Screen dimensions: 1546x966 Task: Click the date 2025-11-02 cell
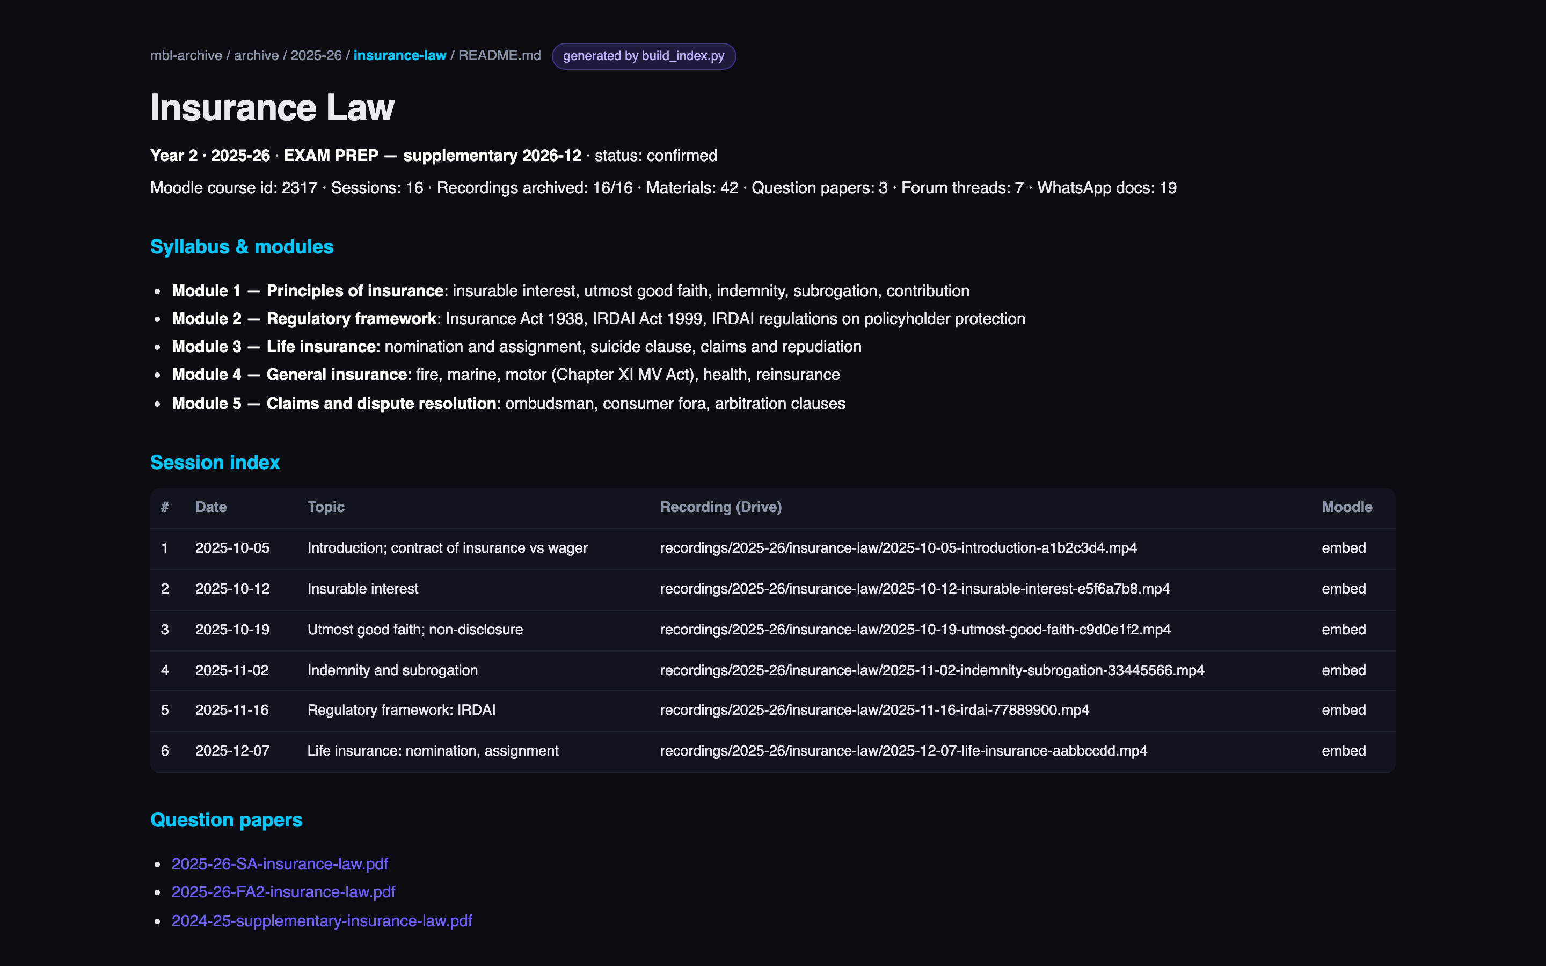pyautogui.click(x=232, y=670)
